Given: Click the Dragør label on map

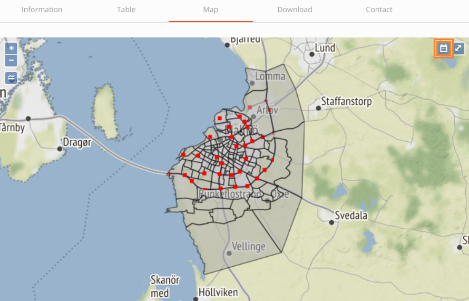Looking at the screenshot, I should point(77,143).
